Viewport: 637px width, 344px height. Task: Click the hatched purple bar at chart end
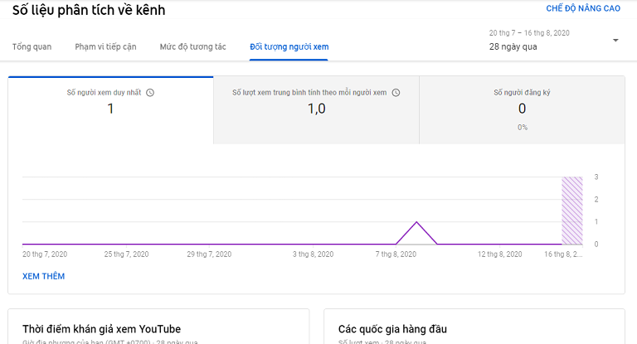pyautogui.click(x=572, y=211)
